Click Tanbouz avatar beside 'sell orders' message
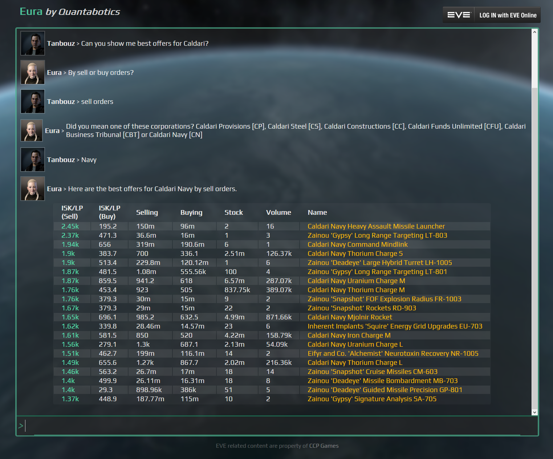 pos(33,101)
